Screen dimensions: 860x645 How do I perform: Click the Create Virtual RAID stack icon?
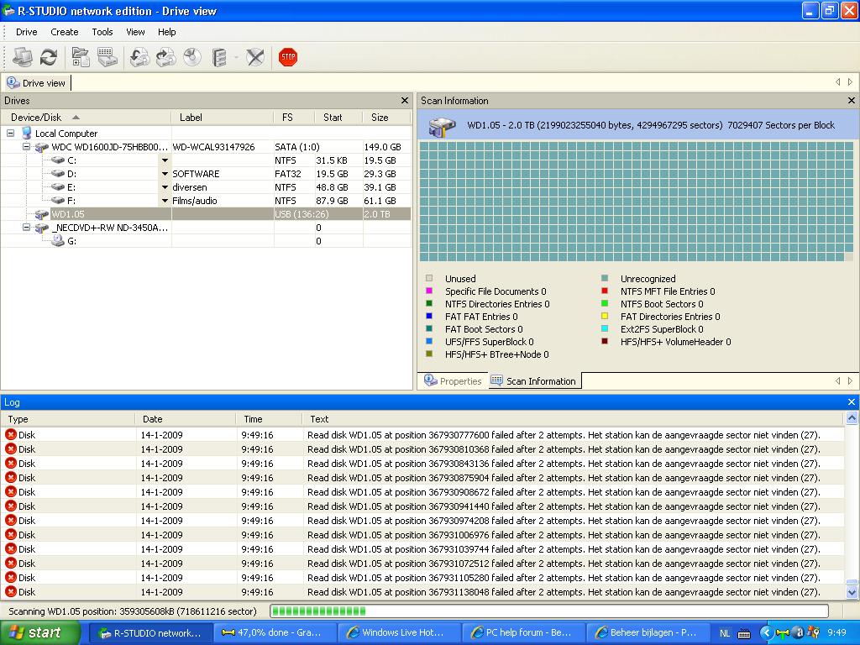[219, 57]
